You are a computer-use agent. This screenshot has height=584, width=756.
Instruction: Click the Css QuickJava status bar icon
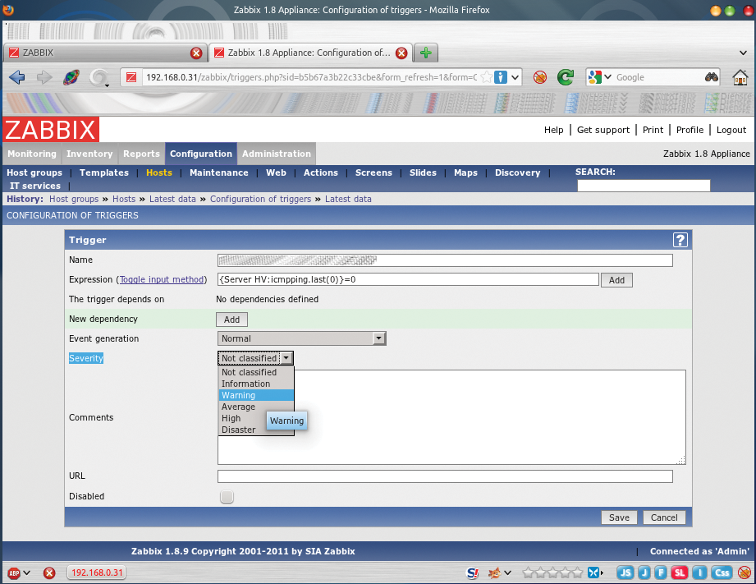click(720, 573)
